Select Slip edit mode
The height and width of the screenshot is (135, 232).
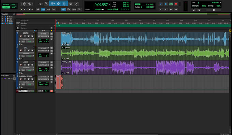pos(6,7)
